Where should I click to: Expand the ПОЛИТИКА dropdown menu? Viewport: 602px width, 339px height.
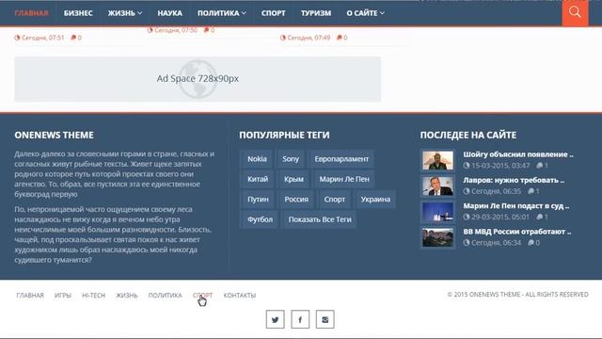(x=222, y=13)
